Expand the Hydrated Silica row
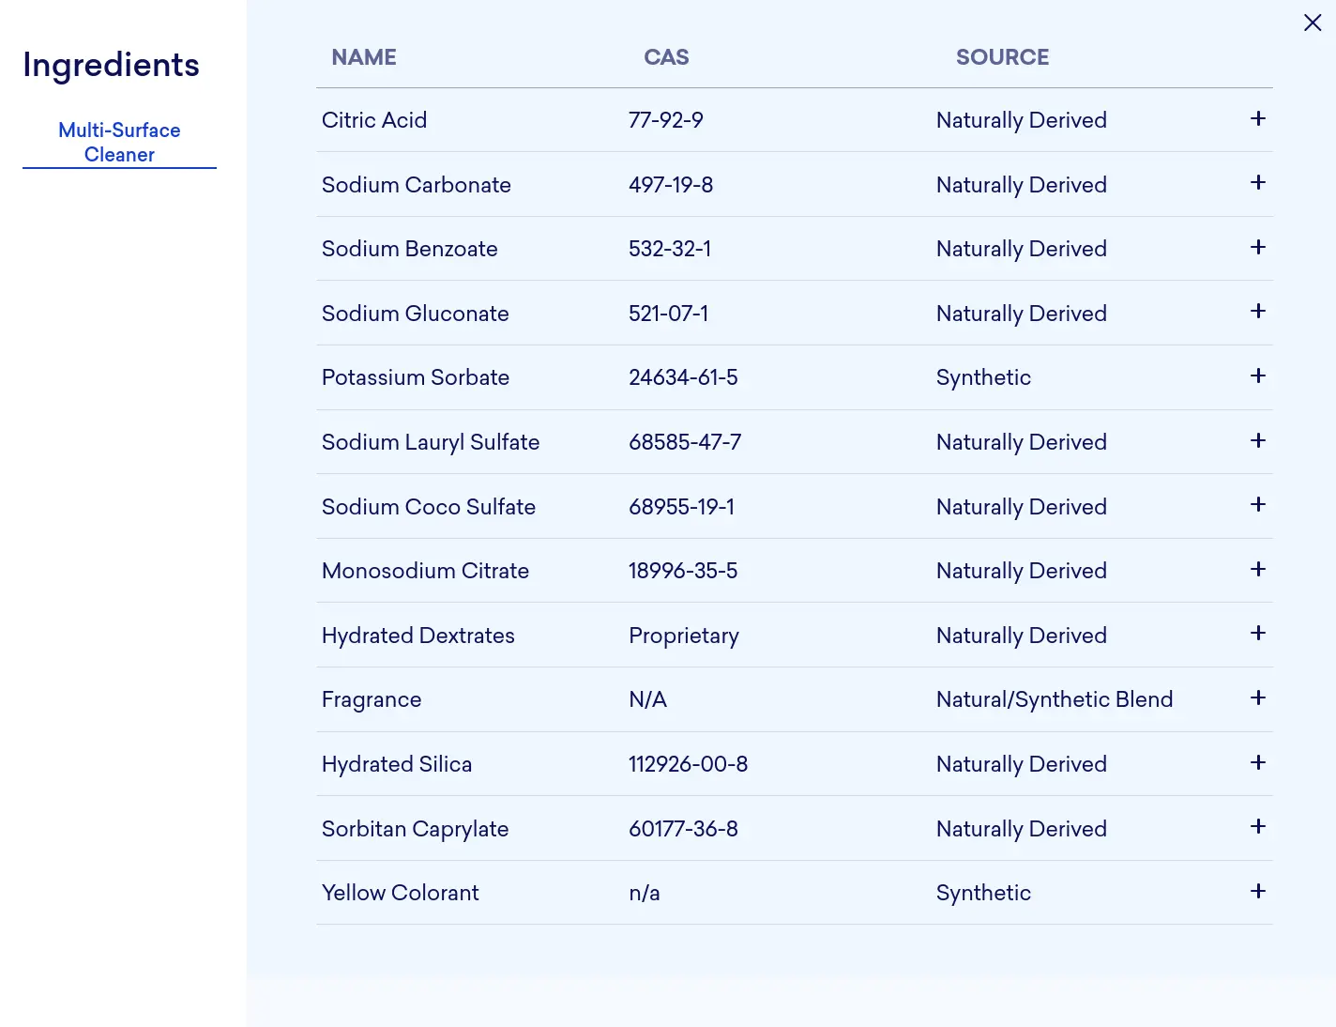 [1258, 763]
